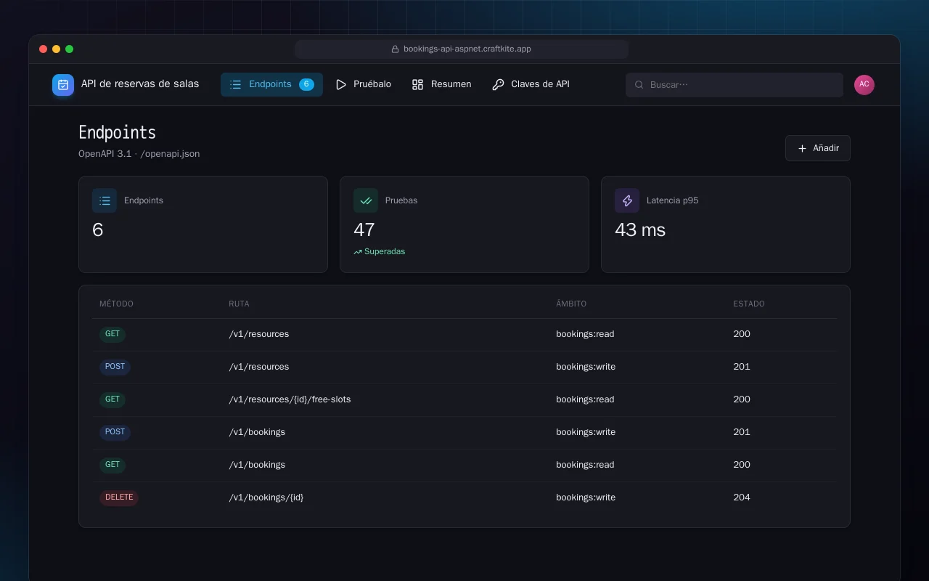Open the Resumen tab

(441, 84)
